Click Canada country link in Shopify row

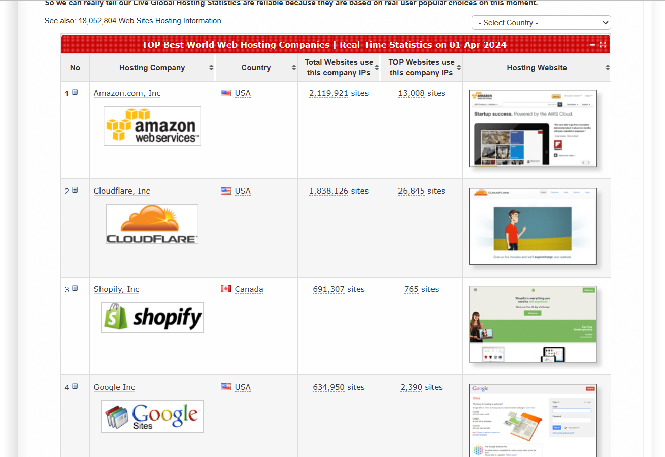[249, 289]
